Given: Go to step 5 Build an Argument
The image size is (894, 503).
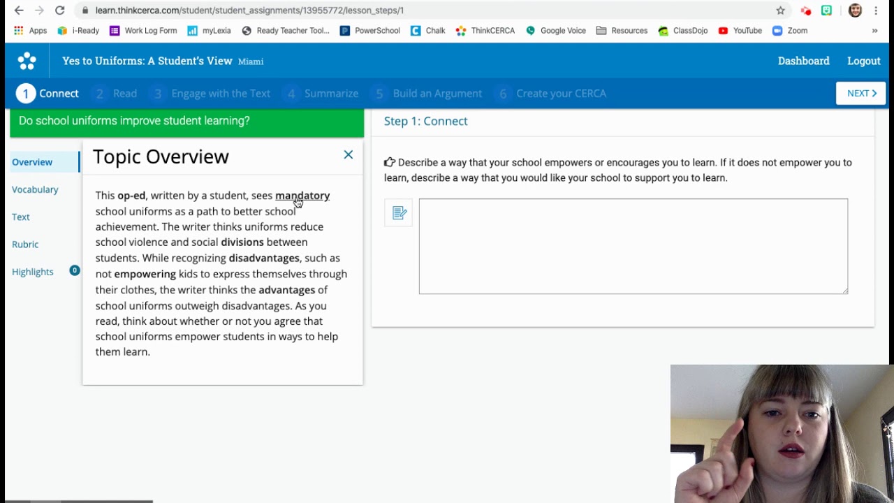Looking at the screenshot, I should tap(427, 94).
